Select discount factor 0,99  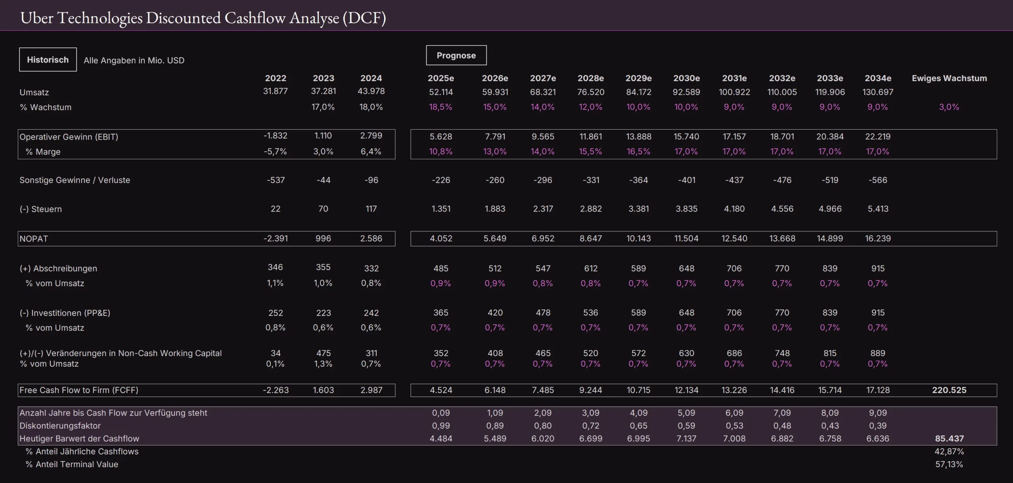[x=441, y=426]
